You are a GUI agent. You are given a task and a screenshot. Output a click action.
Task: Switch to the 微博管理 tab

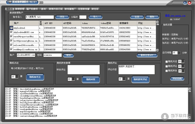pyautogui.click(x=19, y=9)
